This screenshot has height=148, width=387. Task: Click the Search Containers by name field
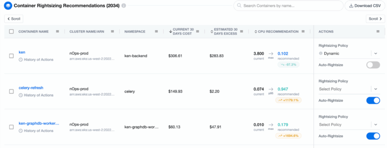(x=288, y=6)
